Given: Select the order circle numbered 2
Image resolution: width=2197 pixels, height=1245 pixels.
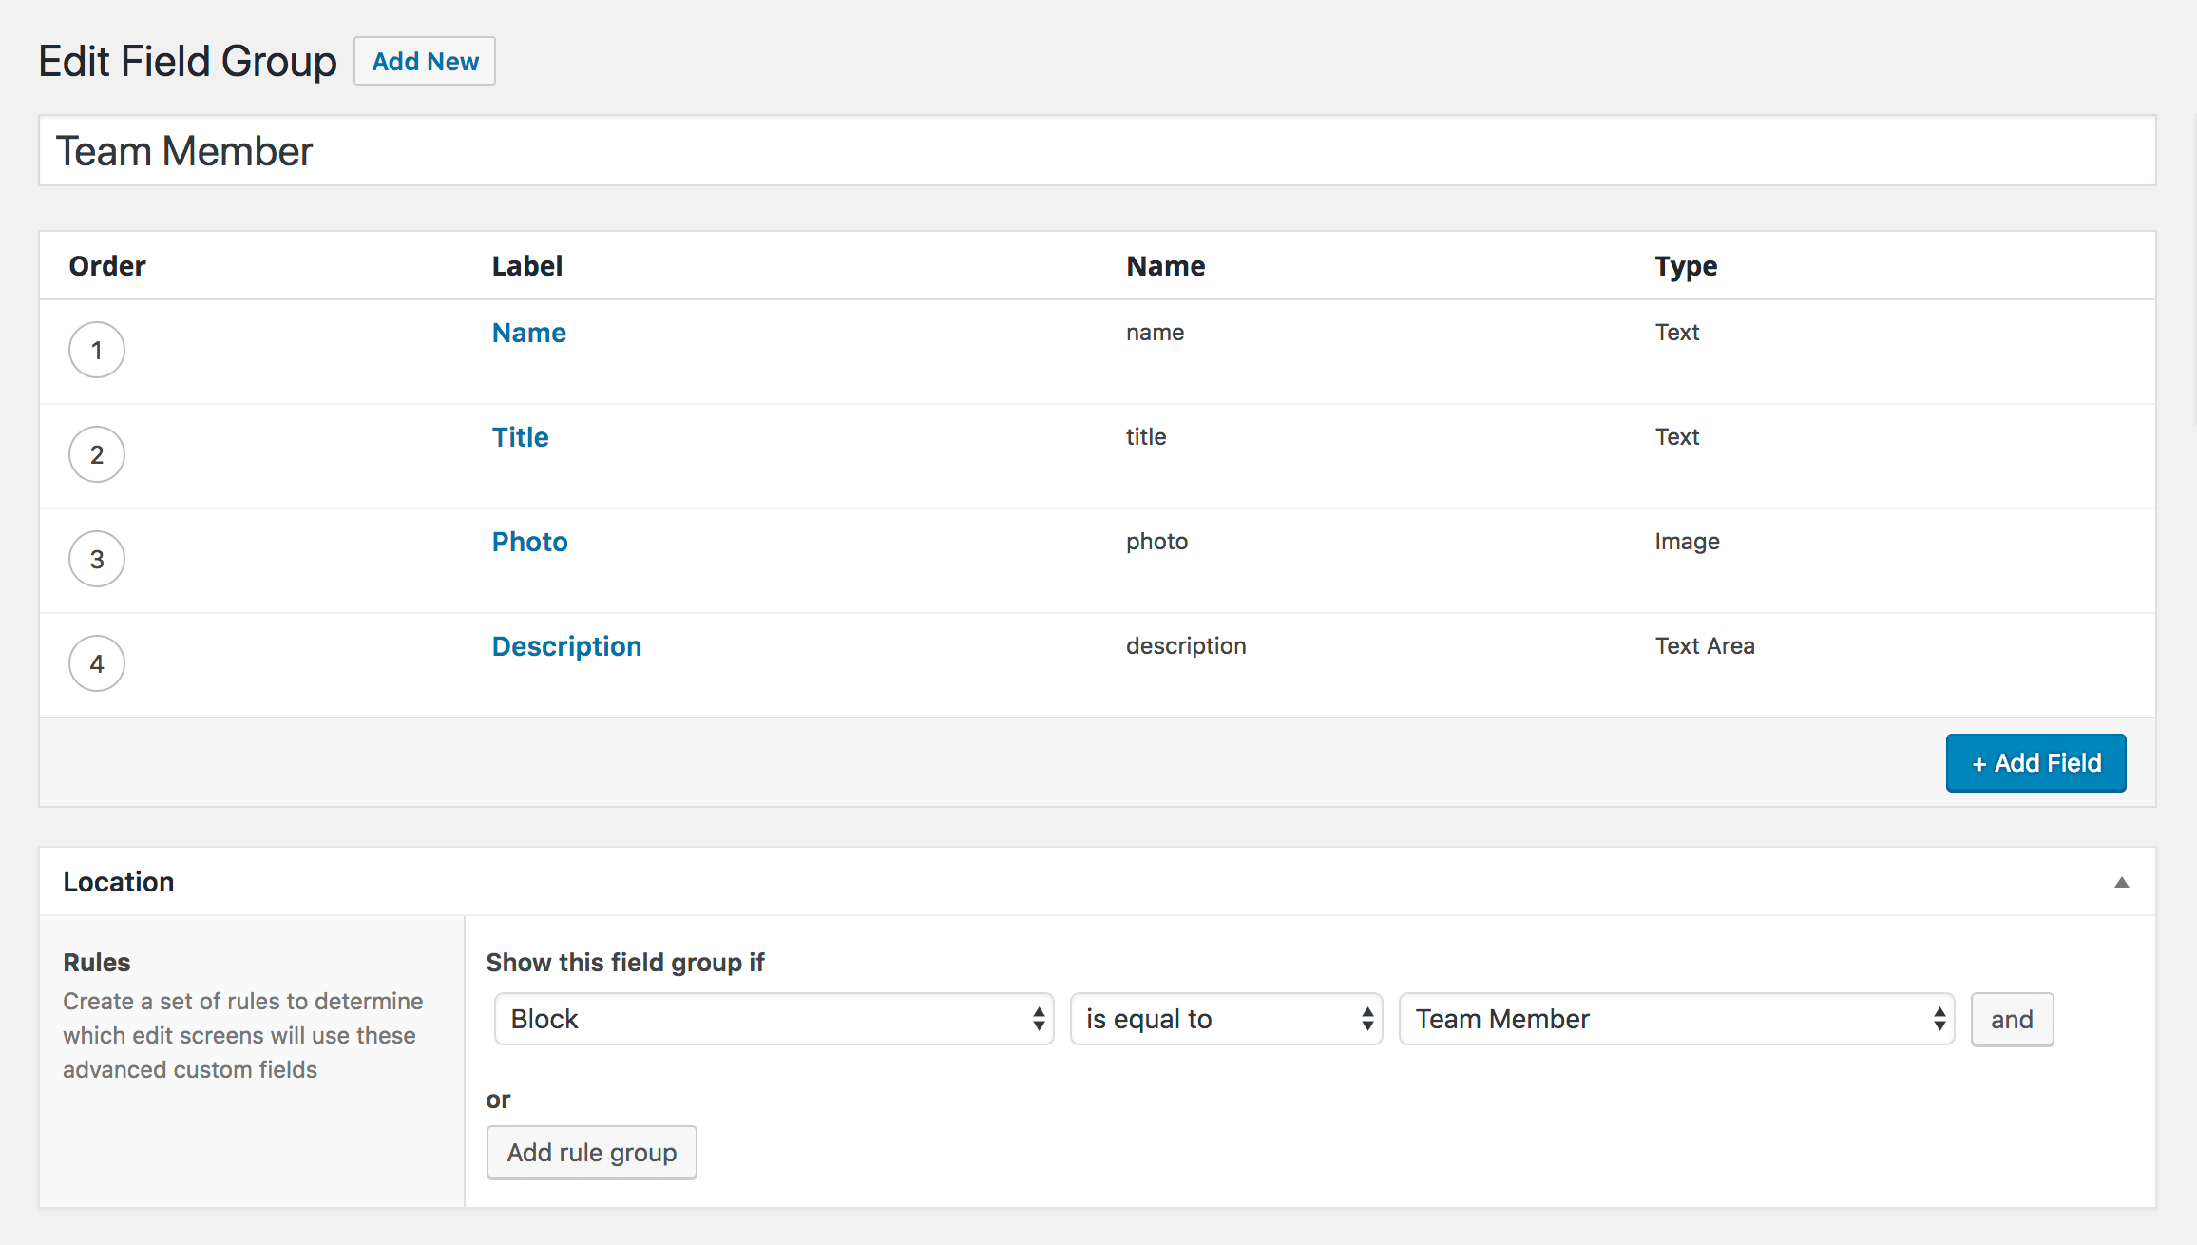Looking at the screenshot, I should click(x=97, y=454).
